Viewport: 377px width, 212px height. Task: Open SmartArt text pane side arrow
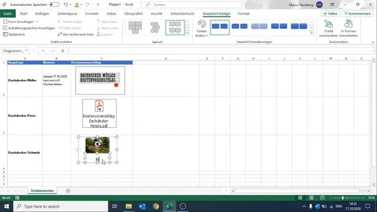click(78, 150)
